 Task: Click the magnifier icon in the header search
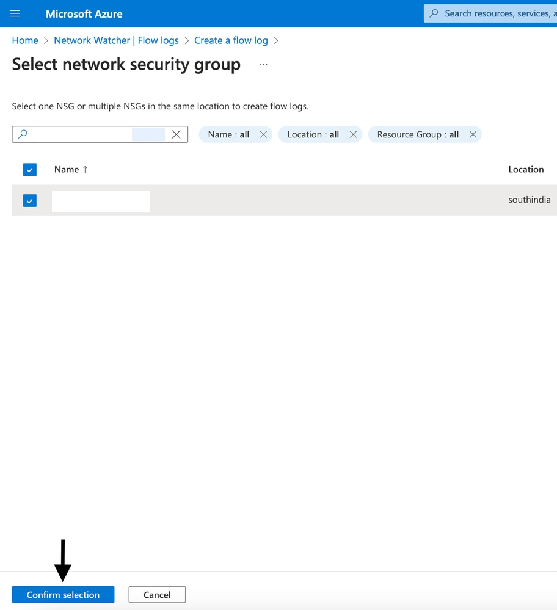point(434,13)
